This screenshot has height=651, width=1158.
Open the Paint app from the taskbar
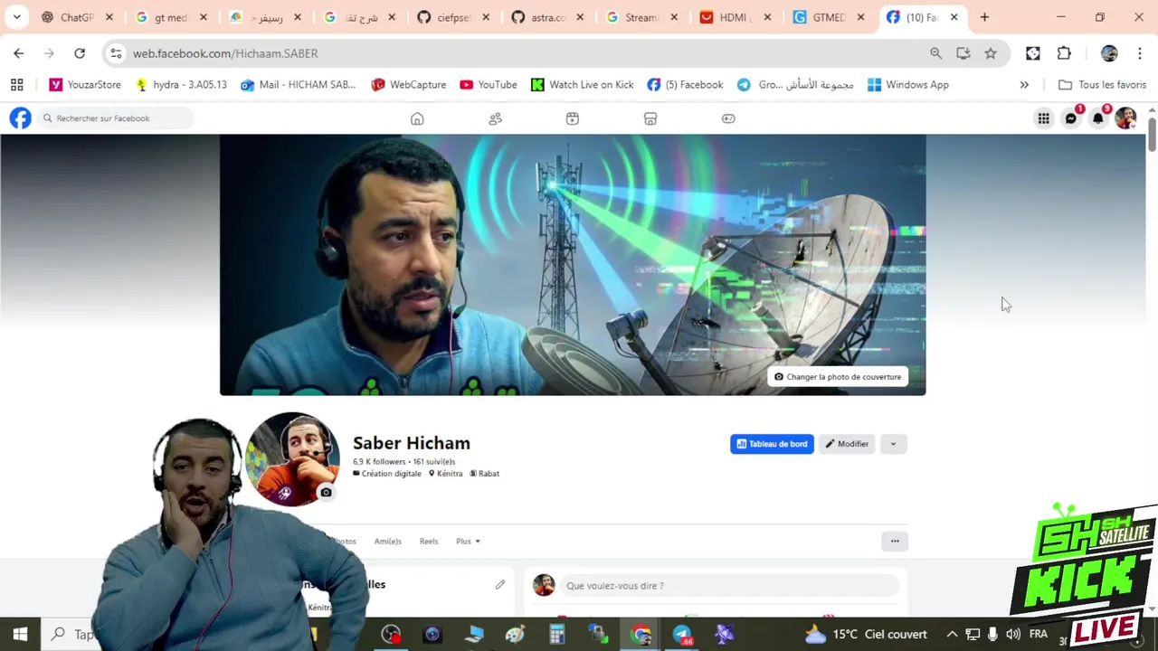tap(516, 635)
